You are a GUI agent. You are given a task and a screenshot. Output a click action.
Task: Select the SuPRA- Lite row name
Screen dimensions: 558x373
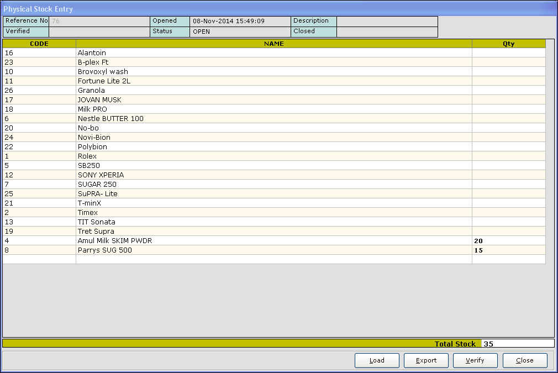97,193
